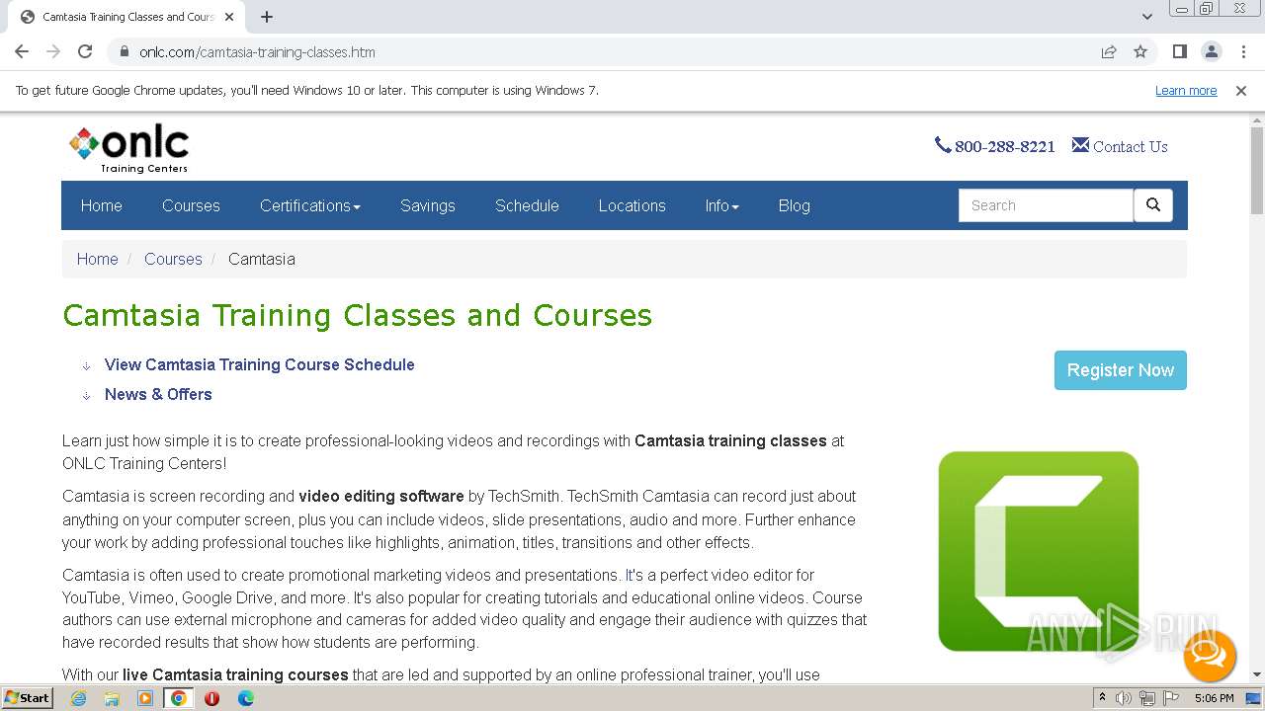This screenshot has width=1265, height=711.
Task: Open the media player taskbar icon
Action: pos(145,698)
